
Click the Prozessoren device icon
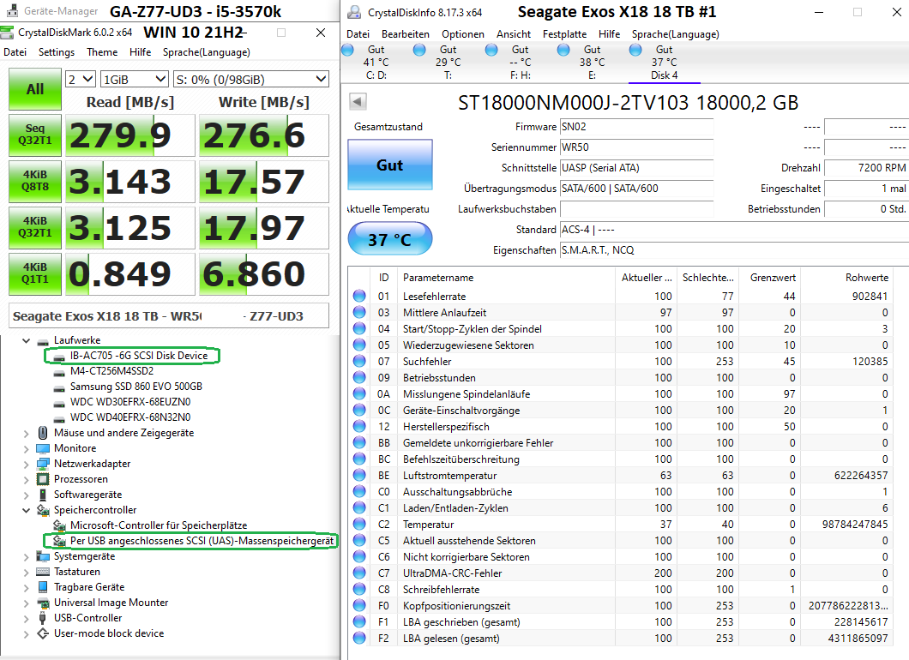point(43,479)
